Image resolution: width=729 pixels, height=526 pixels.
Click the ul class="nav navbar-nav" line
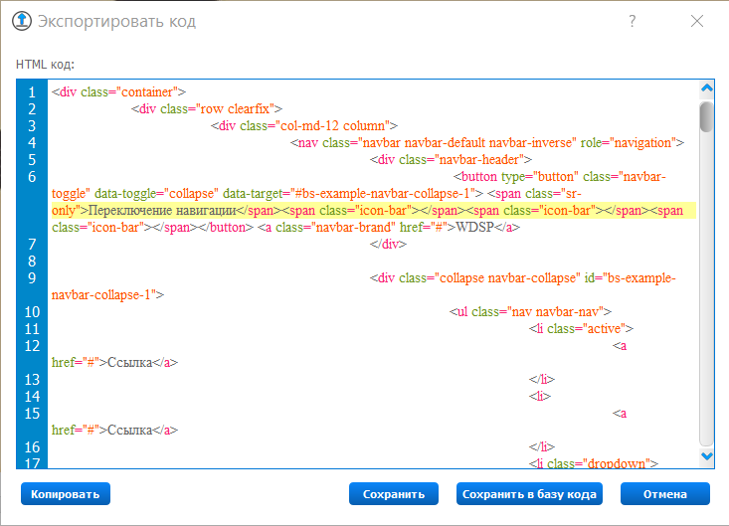[530, 312]
